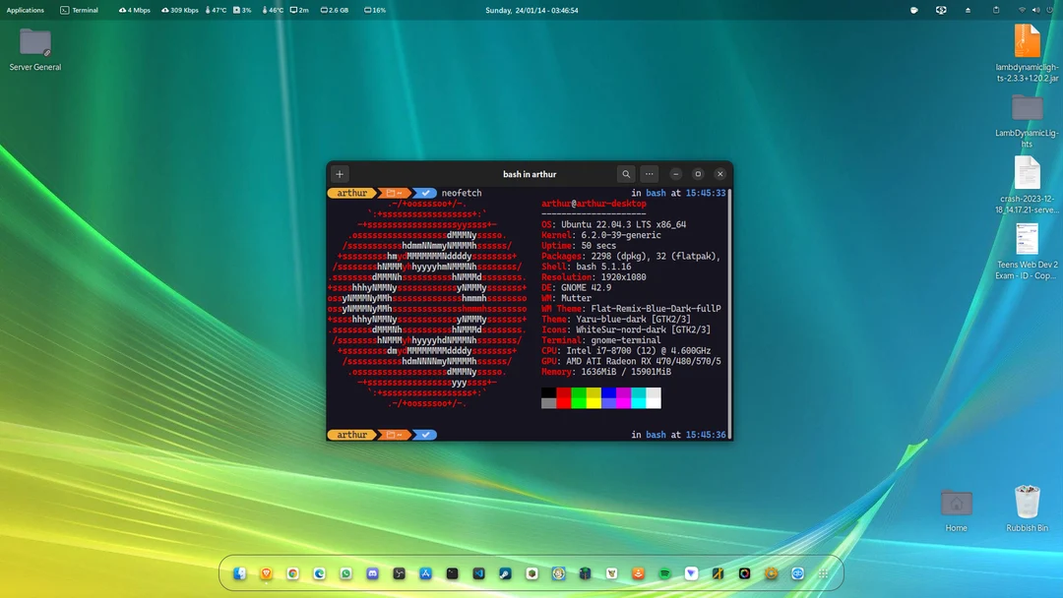Open the terminal options menu
Image resolution: width=1063 pixels, height=598 pixels.
click(x=650, y=173)
